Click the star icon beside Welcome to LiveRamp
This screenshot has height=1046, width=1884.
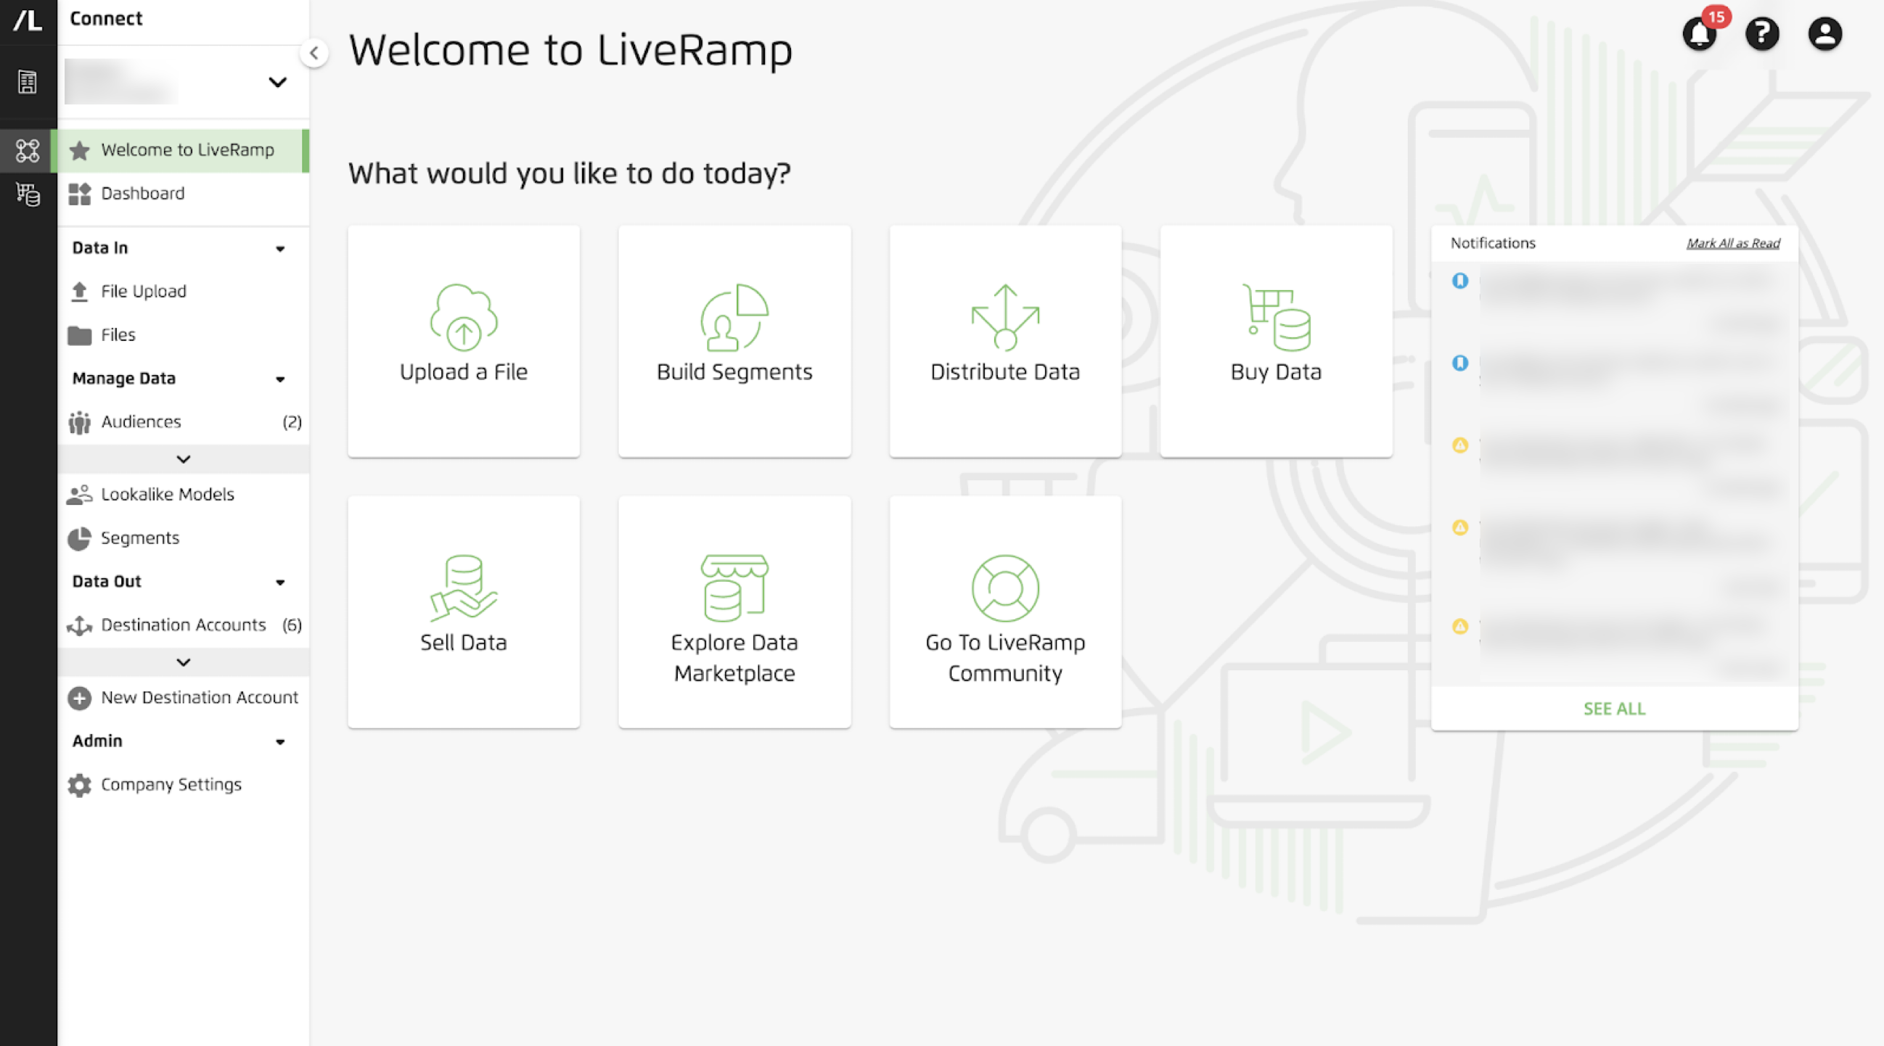[x=79, y=151]
